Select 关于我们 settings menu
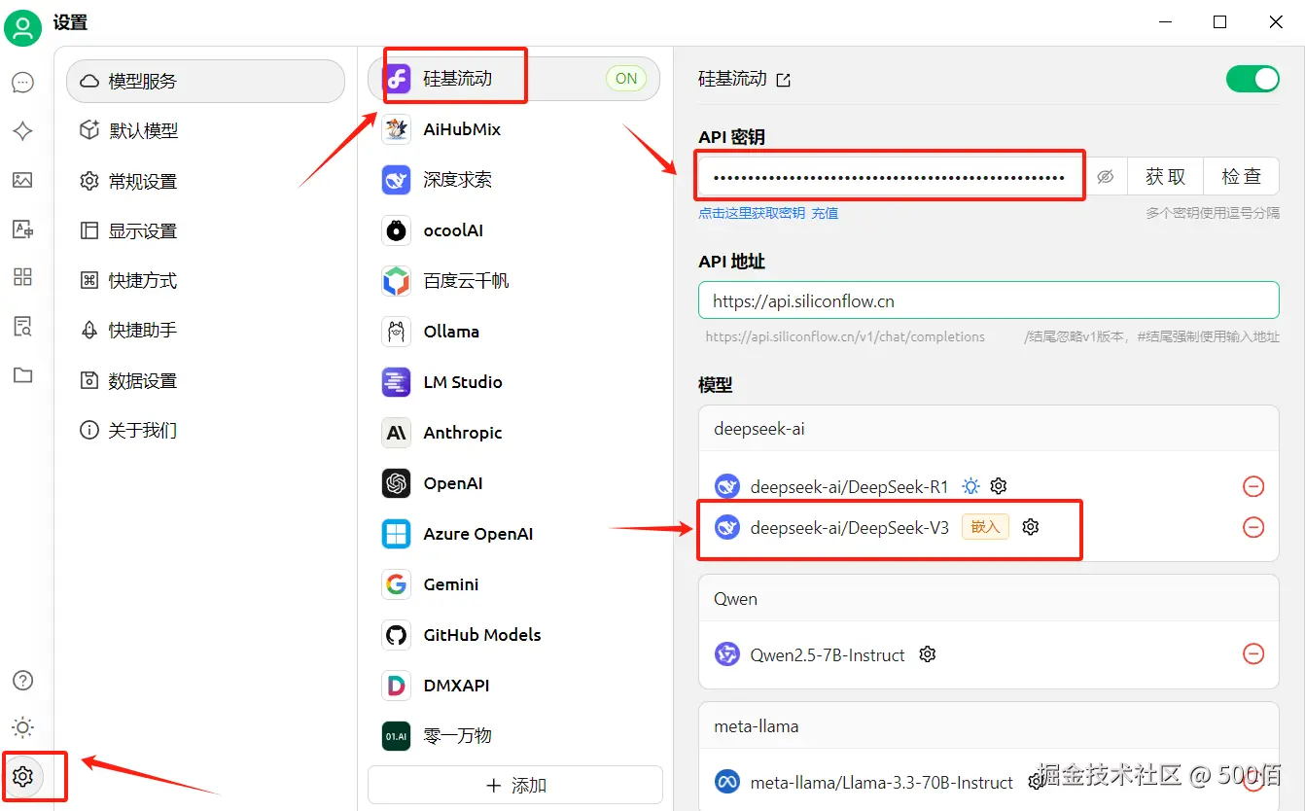 [x=205, y=430]
